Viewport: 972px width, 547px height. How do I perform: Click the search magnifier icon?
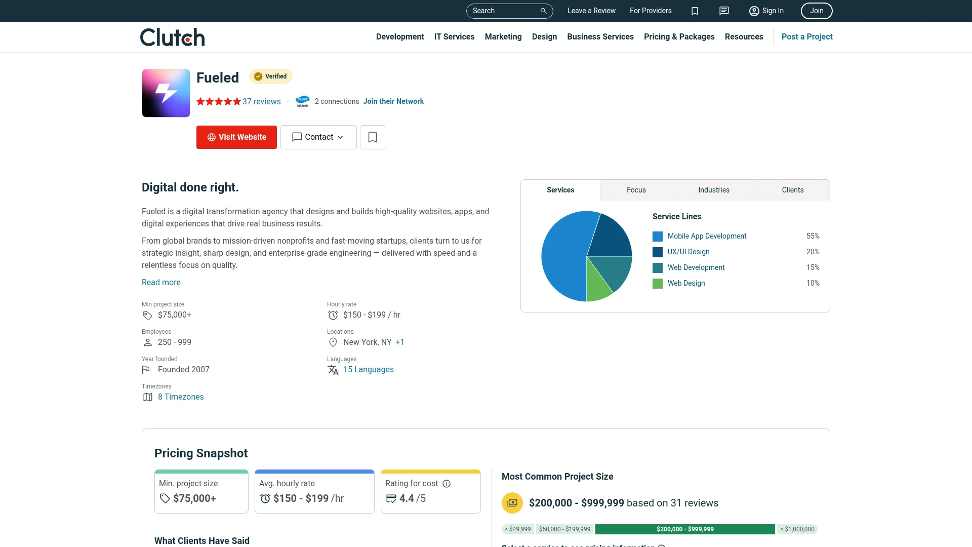click(543, 11)
